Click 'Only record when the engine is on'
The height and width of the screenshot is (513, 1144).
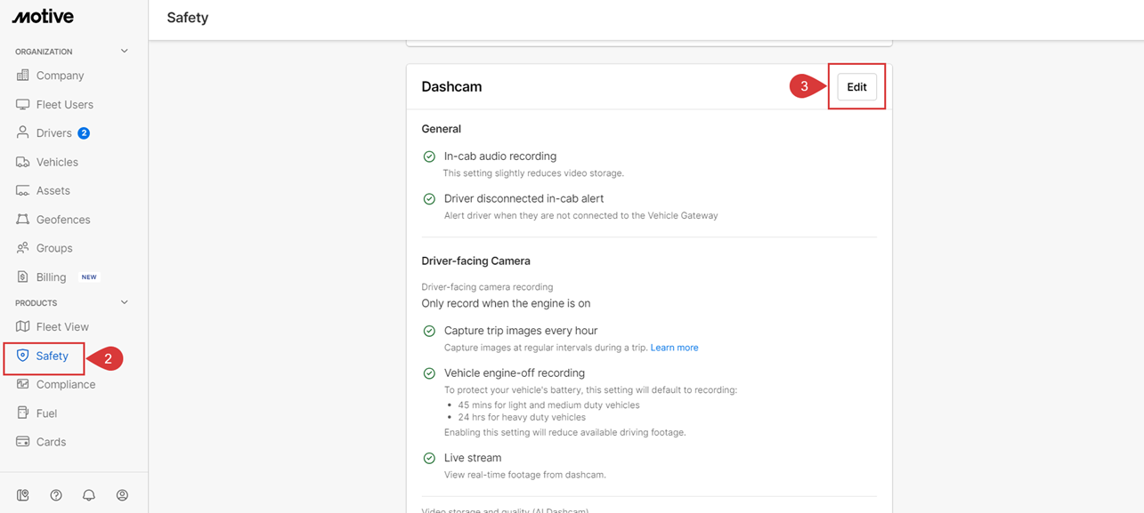pyautogui.click(x=506, y=303)
